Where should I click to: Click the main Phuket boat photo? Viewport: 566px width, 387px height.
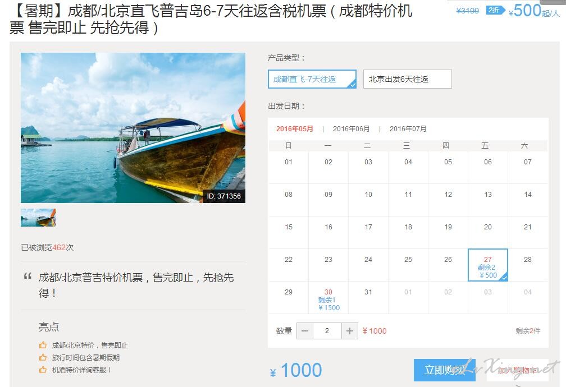click(x=133, y=128)
